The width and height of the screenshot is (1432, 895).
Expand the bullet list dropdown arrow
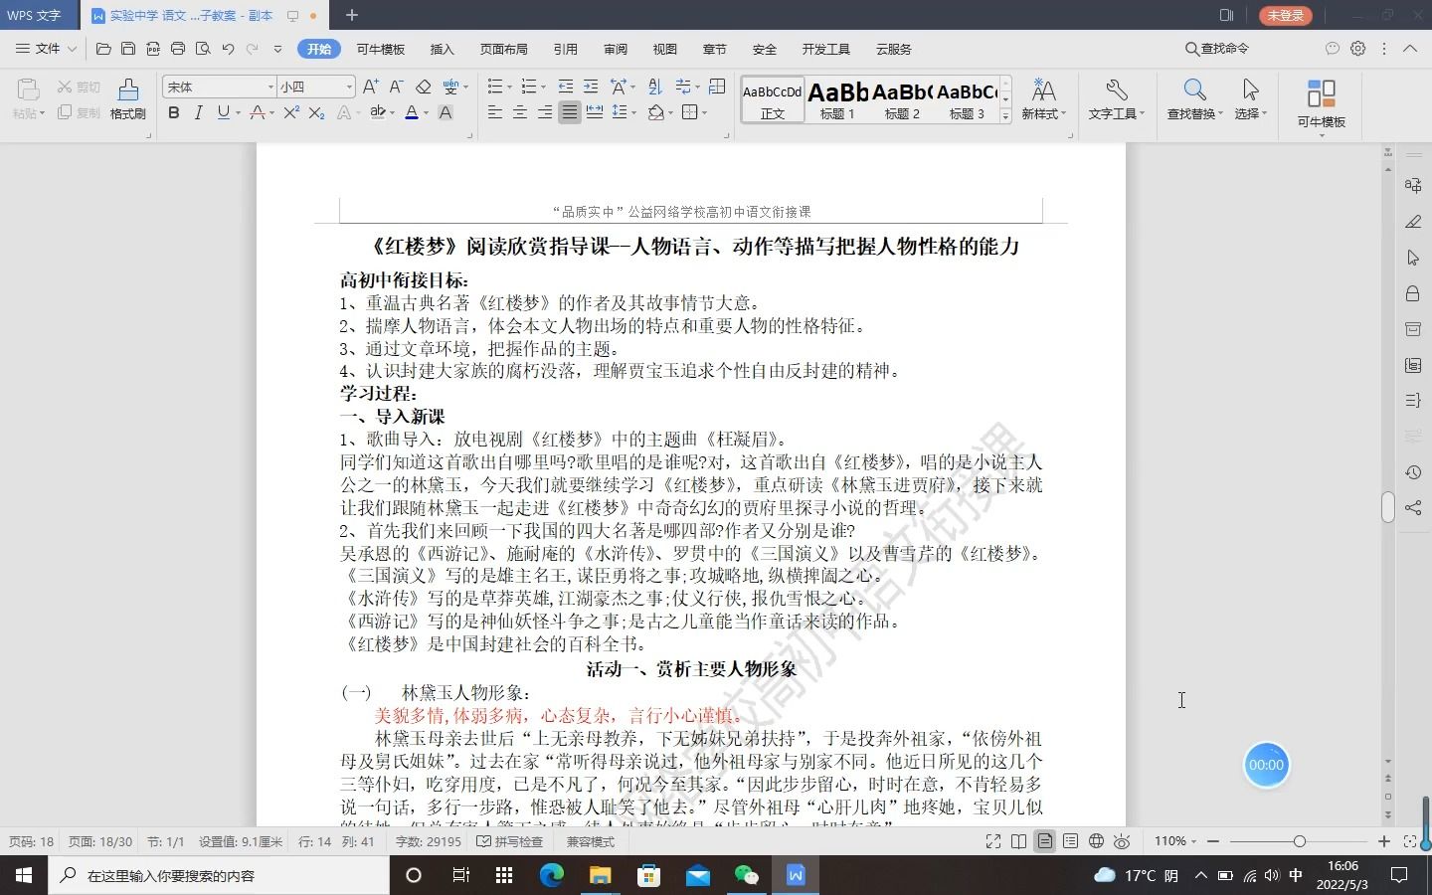click(509, 88)
